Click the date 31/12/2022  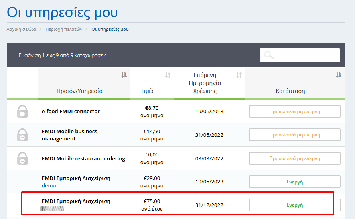point(209,205)
